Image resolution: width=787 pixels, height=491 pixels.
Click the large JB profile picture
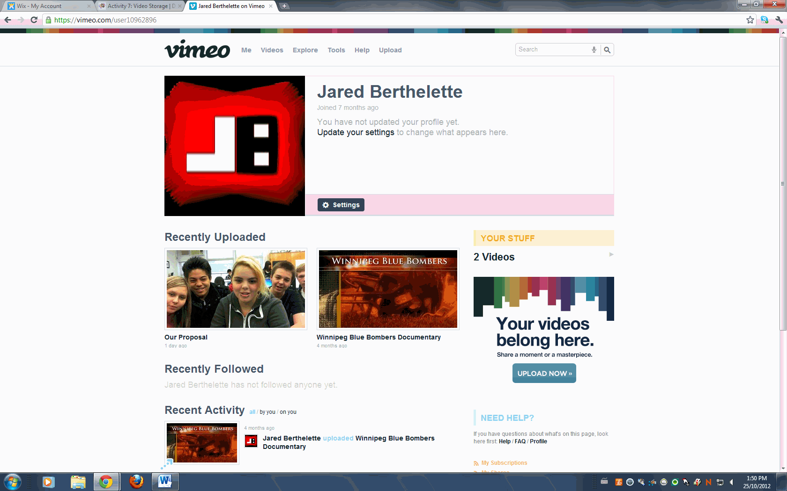[235, 146]
